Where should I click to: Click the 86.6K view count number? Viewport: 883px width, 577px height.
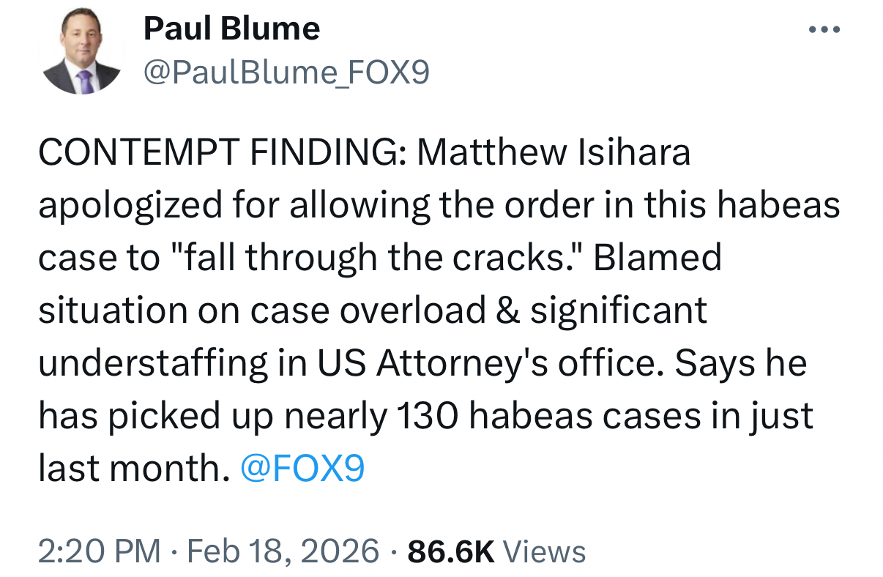pos(450,551)
